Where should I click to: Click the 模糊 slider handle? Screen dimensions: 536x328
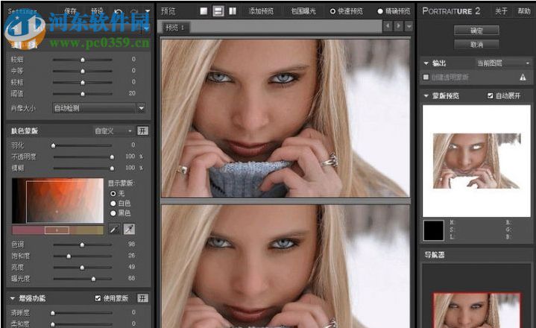[x=112, y=168]
